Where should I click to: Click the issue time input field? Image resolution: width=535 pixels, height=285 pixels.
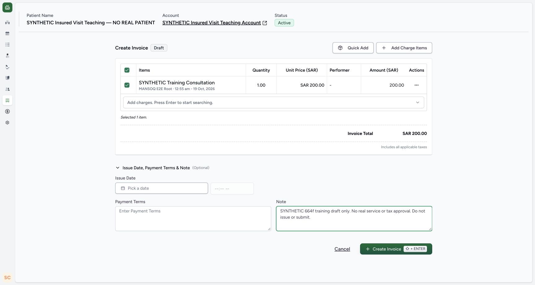tap(232, 188)
